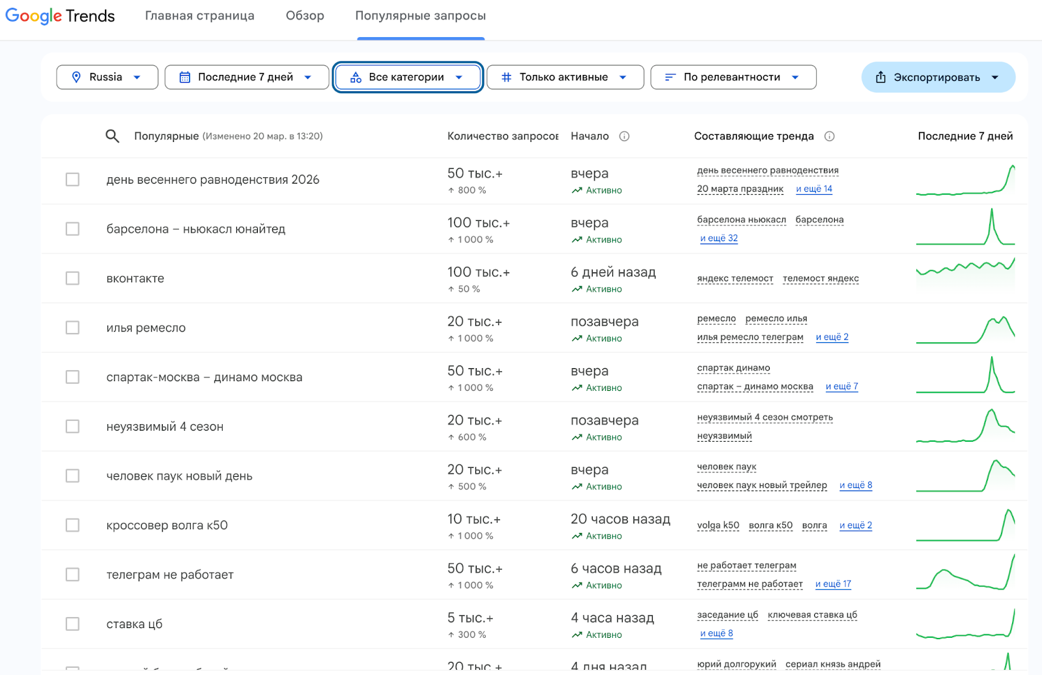Check the checkbox for 'кроссовер волга к50'
The width and height of the screenshot is (1042, 675).
coord(72,525)
